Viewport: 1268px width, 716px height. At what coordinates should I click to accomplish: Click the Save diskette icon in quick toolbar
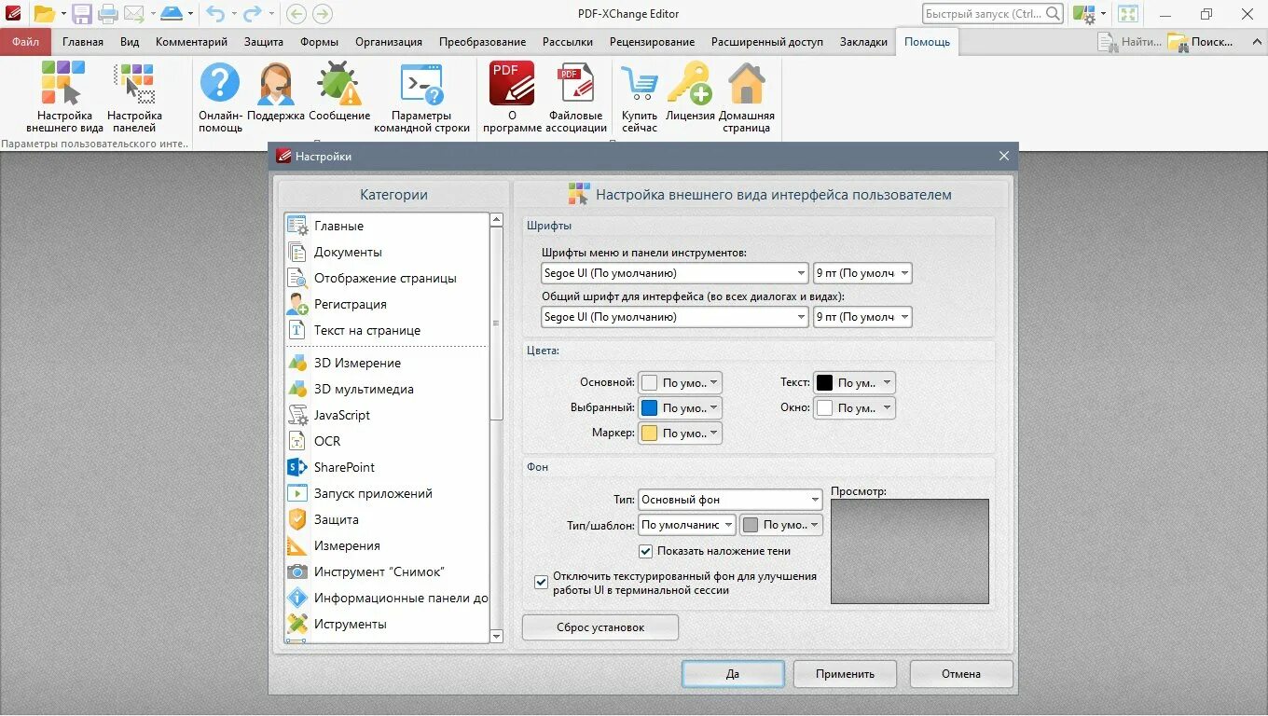point(82,14)
